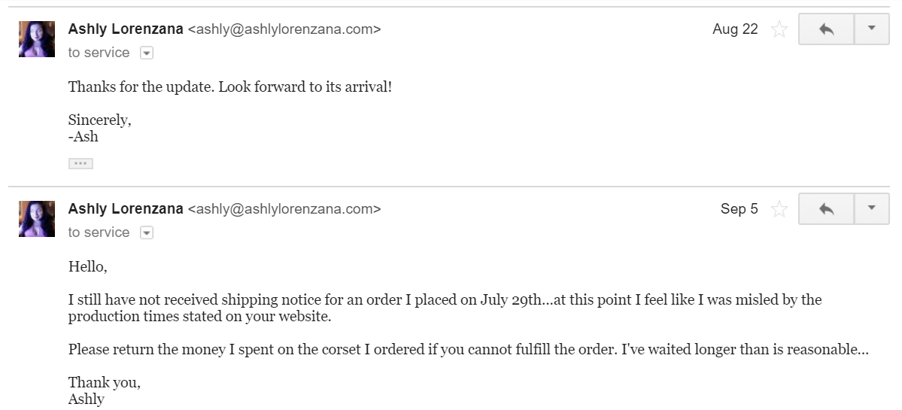Click sender email address in second message
This screenshot has width=902, height=410.
click(x=284, y=209)
